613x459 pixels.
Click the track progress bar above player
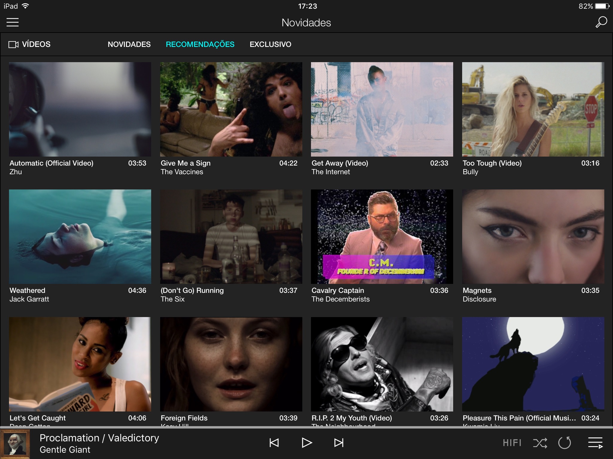[x=306, y=428]
